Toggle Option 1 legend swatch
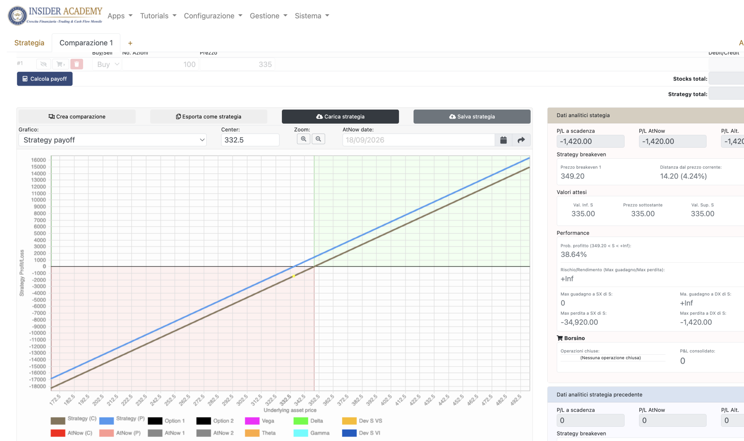Image resolution: width=744 pixels, height=441 pixels. coord(155,421)
